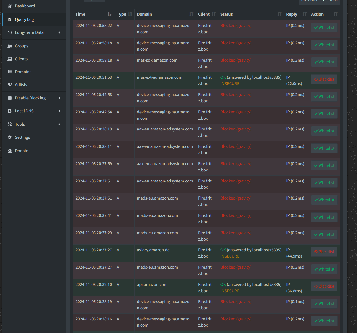The image size is (357, 333).
Task: Open the Dashboard menu item
Action: (x=34, y=6)
